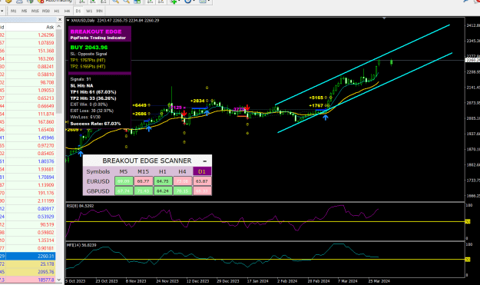Open EURUSD H1 cell showing 64.75
This screenshot has width=480, height=285.
(163, 181)
